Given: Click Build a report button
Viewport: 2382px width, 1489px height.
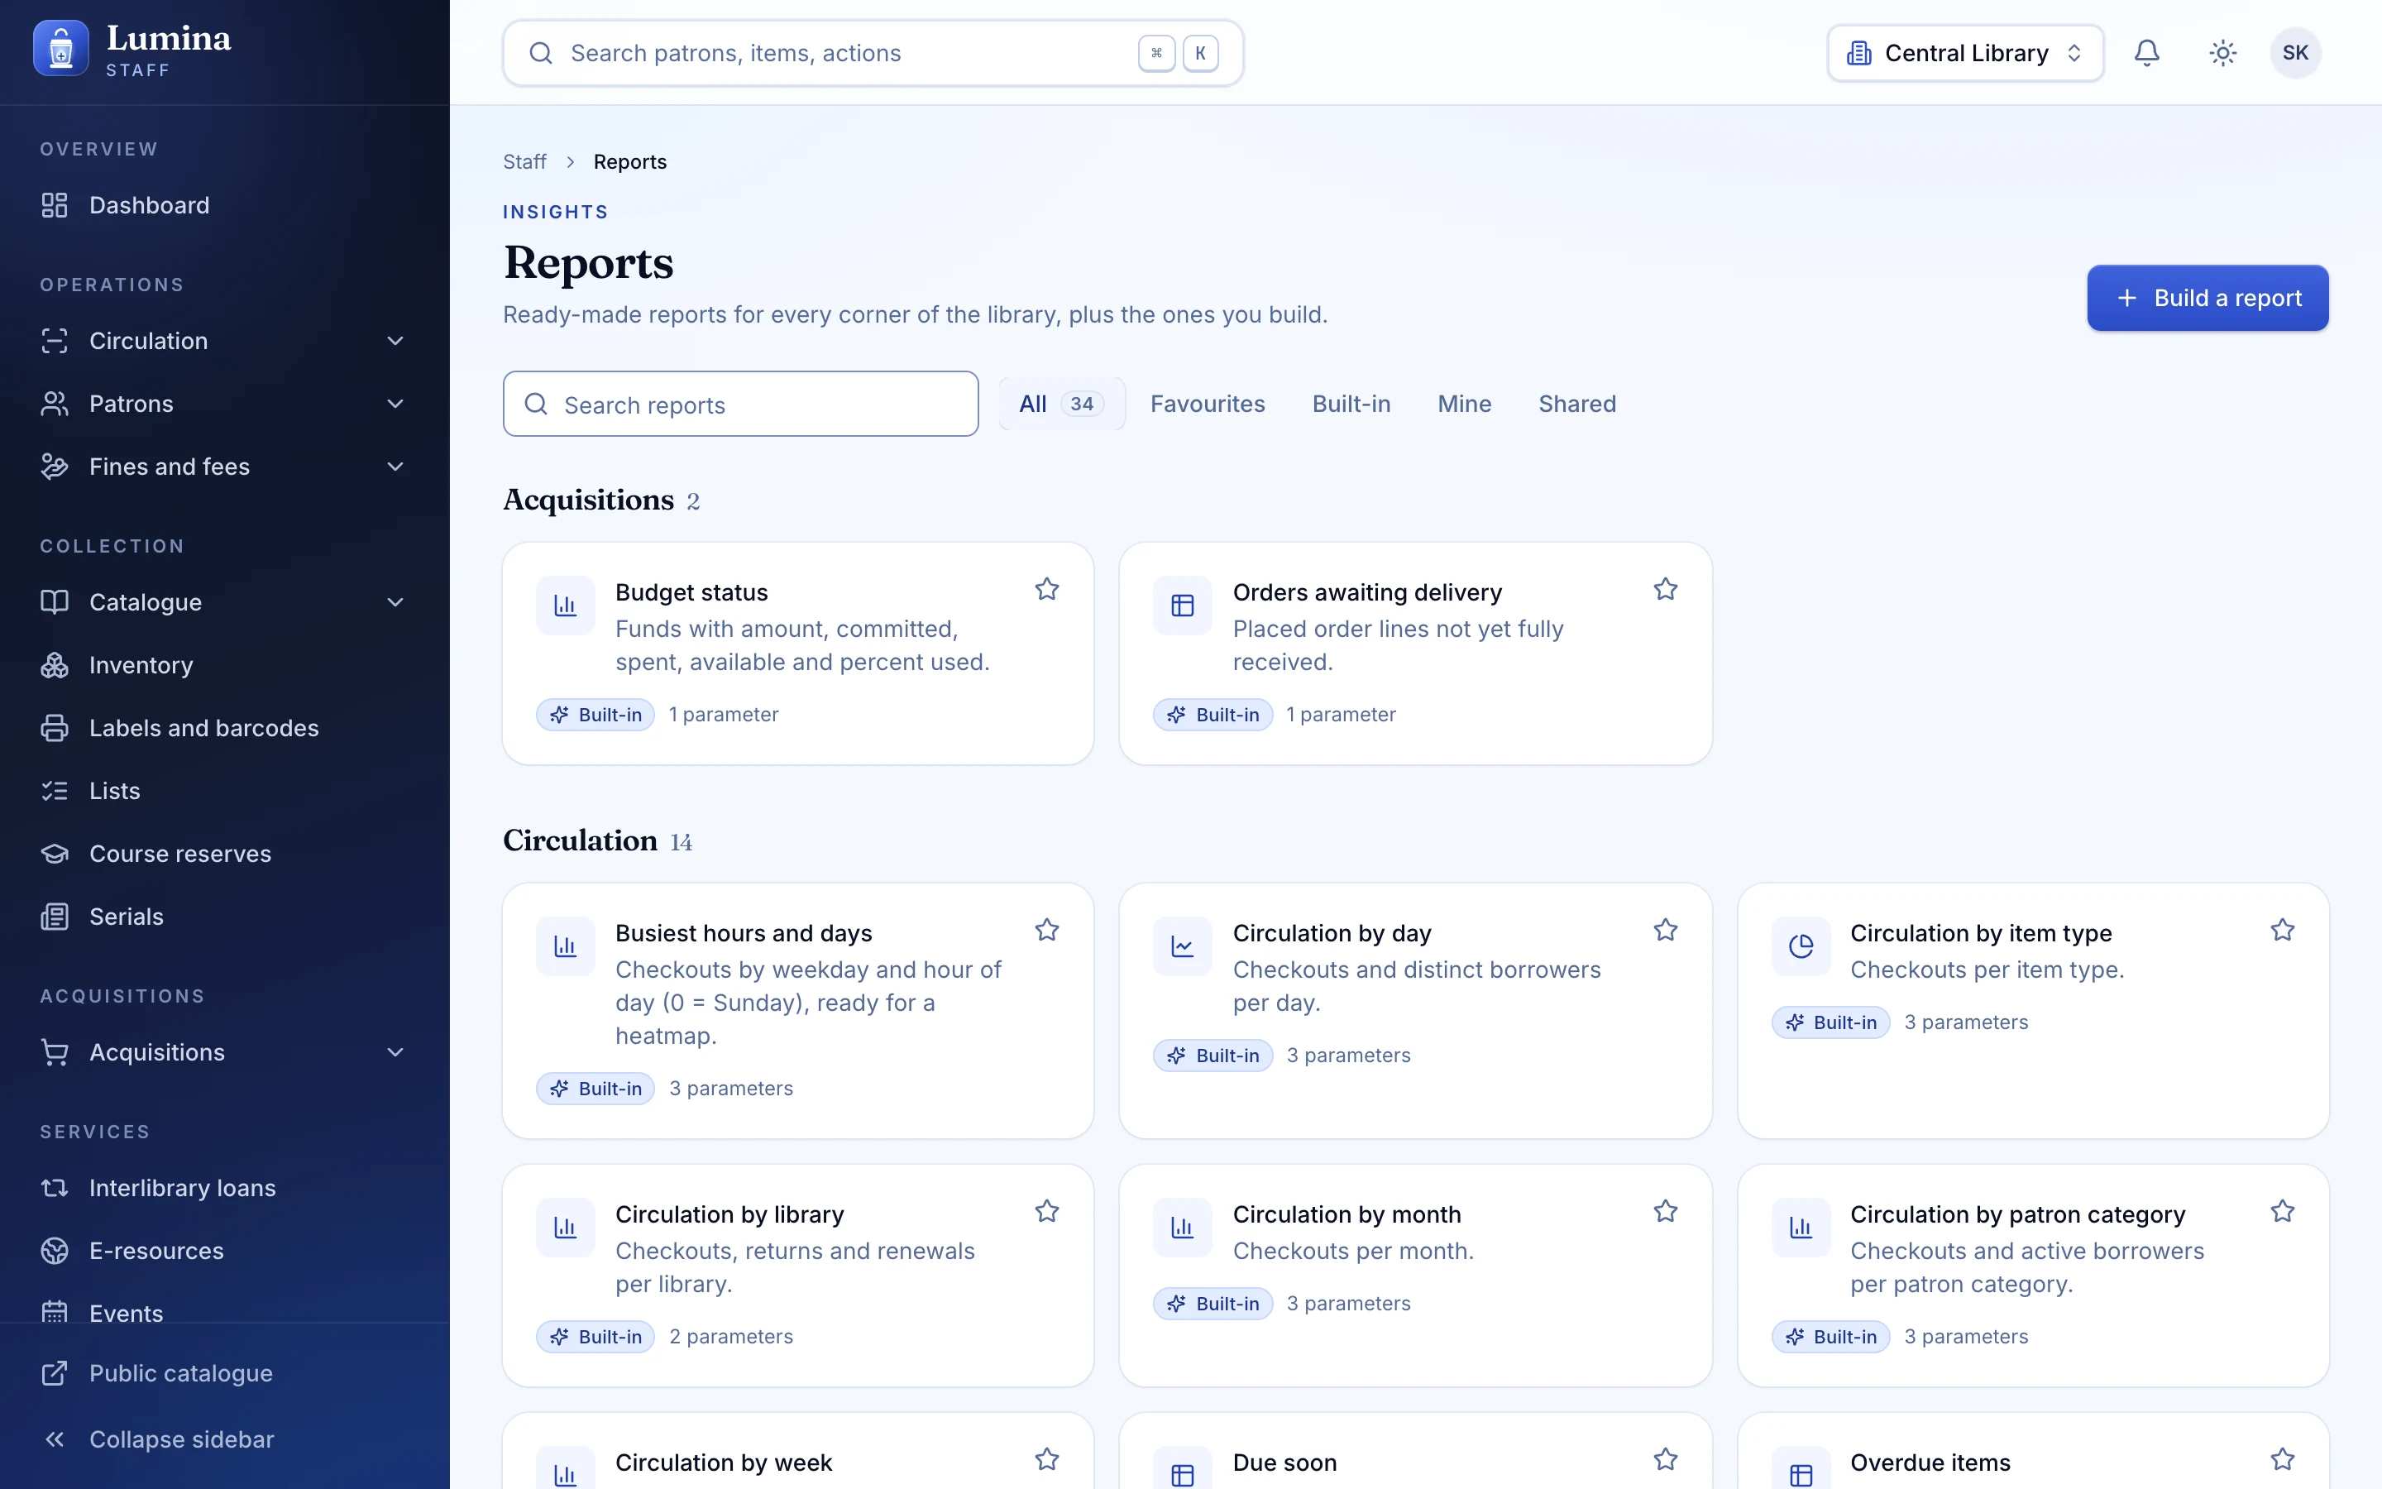Looking at the screenshot, I should [x=2207, y=298].
